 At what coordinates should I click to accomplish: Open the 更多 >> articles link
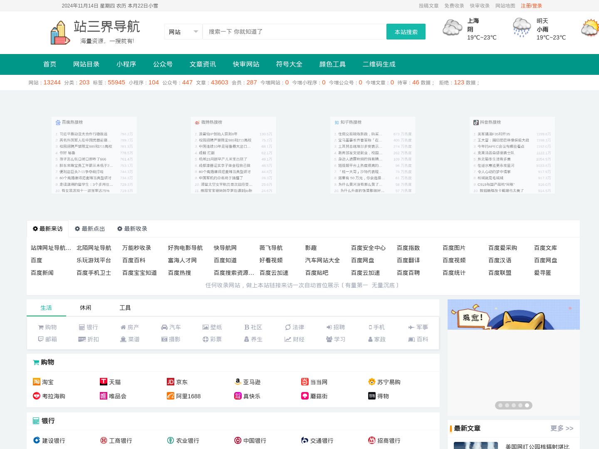[562, 428]
